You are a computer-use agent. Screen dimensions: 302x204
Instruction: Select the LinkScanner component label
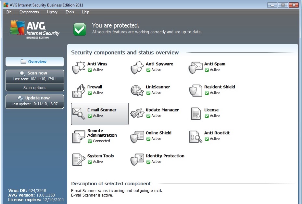(x=158, y=87)
